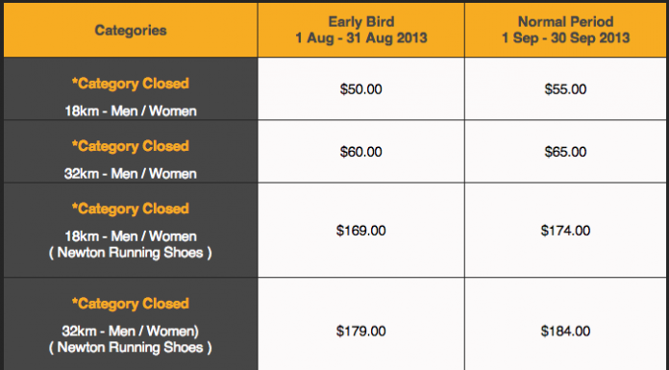The image size is (669, 370).
Task: Select 18km category with Newton Running Shoes
Action: tap(131, 244)
